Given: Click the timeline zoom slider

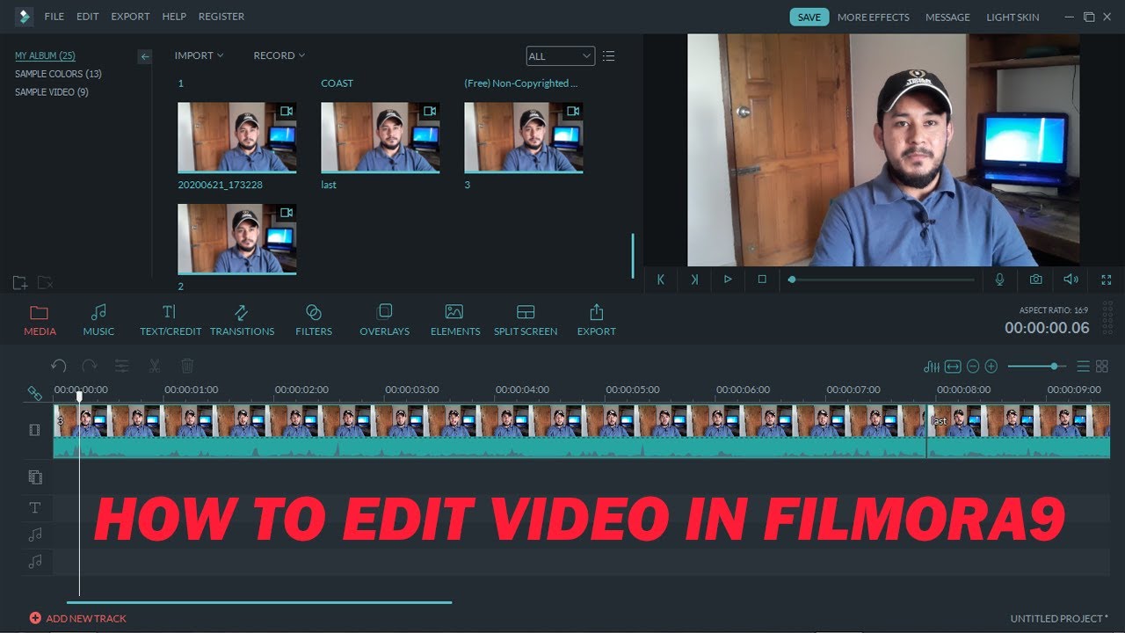Looking at the screenshot, I should coord(1037,367).
